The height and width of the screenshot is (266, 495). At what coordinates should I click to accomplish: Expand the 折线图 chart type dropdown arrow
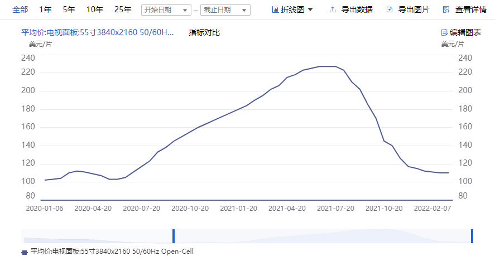click(x=310, y=9)
